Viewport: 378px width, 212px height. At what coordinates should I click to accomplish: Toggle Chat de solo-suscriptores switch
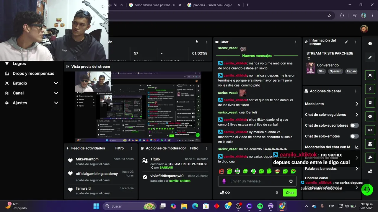click(354, 125)
